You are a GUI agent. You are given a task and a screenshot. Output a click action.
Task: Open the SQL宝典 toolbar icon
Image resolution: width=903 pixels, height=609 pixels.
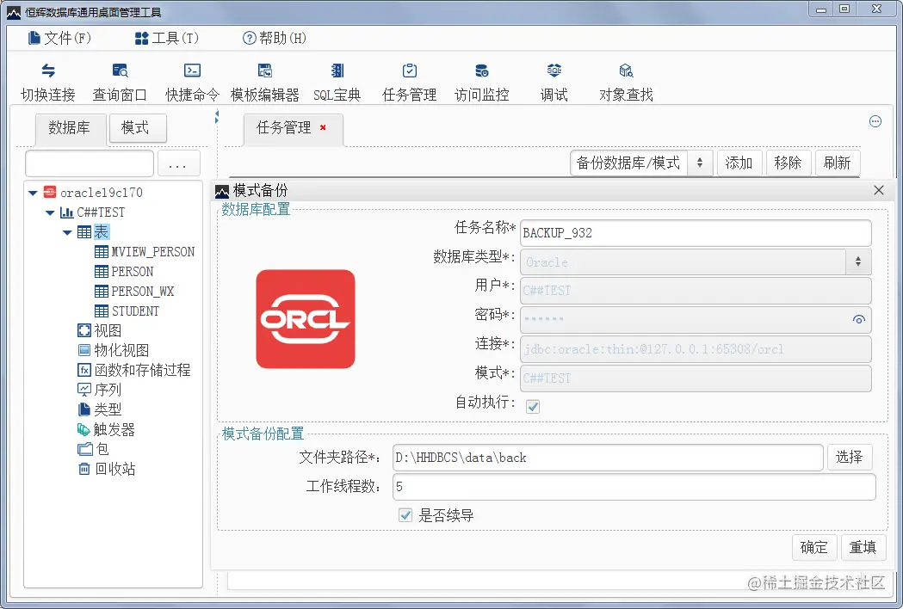pyautogui.click(x=337, y=71)
